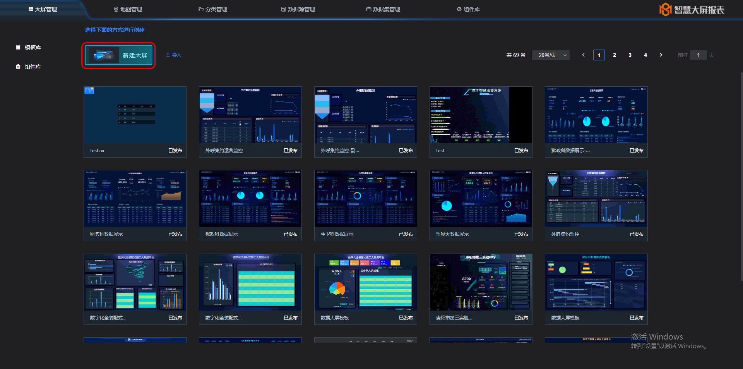Open the 数据源管理 tab
Screen dimensions: 743x369
pos(298,9)
